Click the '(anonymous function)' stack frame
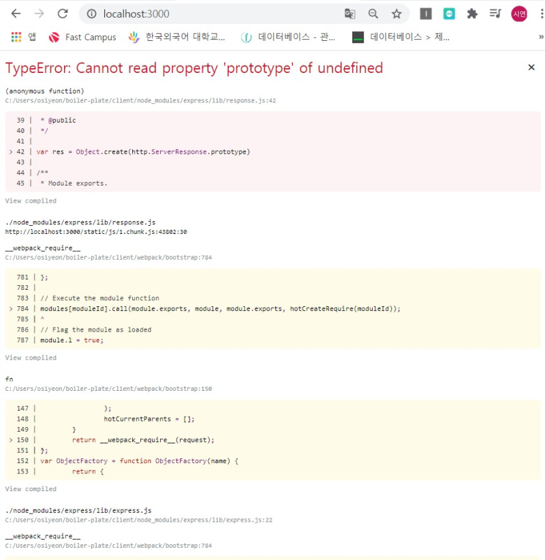The width and height of the screenshot is (545, 560). [44, 91]
